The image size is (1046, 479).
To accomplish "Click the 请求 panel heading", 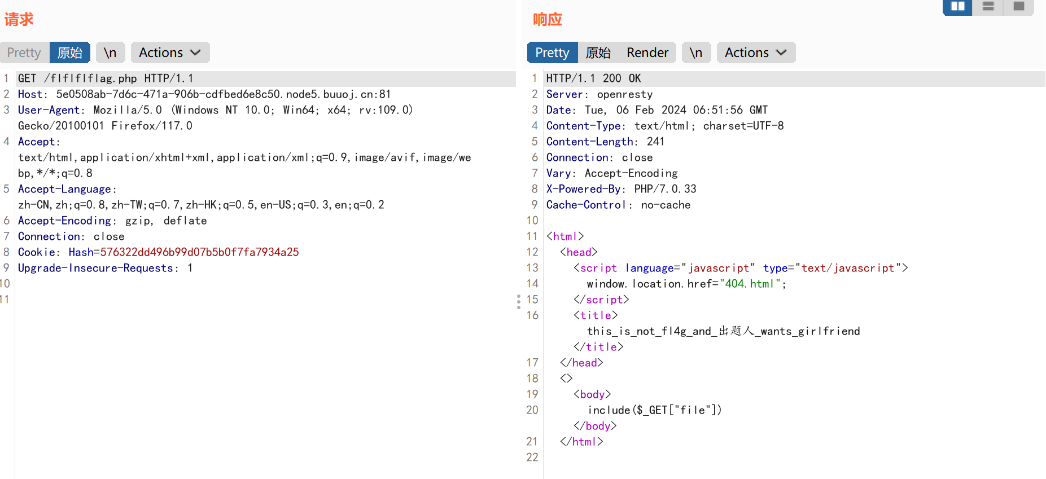I will (x=19, y=20).
